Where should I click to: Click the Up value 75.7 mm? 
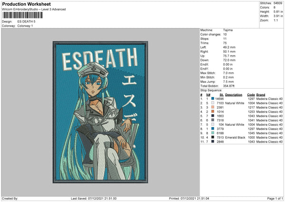pyautogui.click(x=229, y=56)
